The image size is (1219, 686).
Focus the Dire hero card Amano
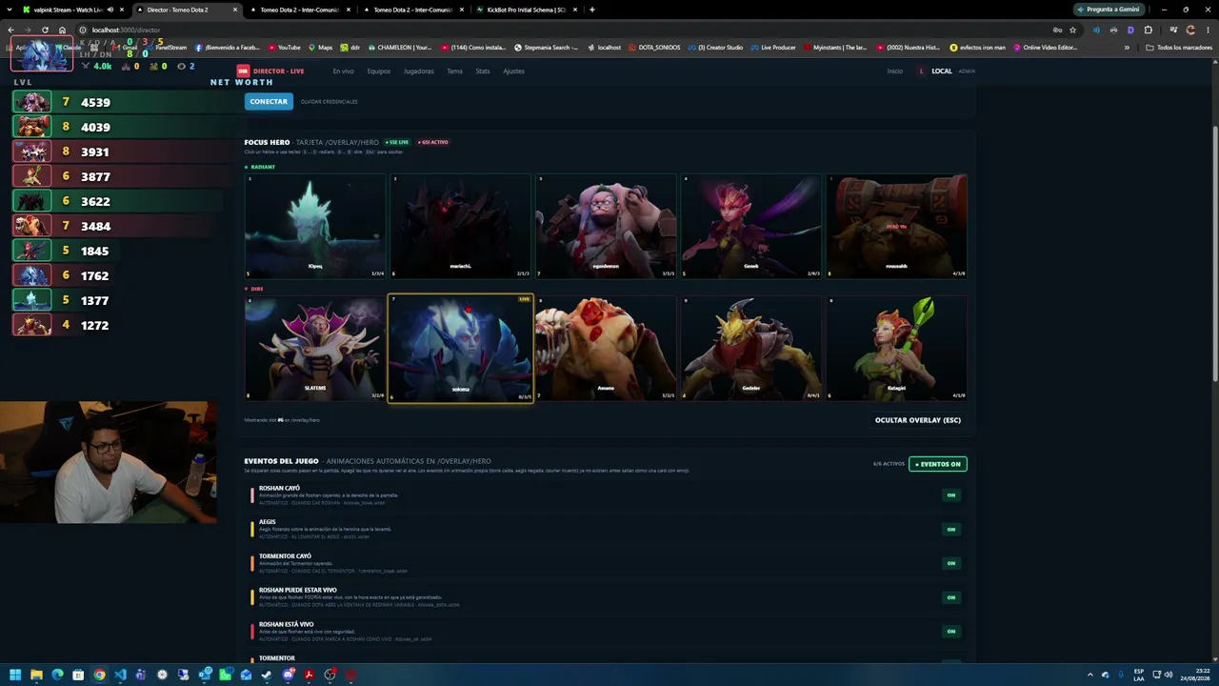[606, 348]
